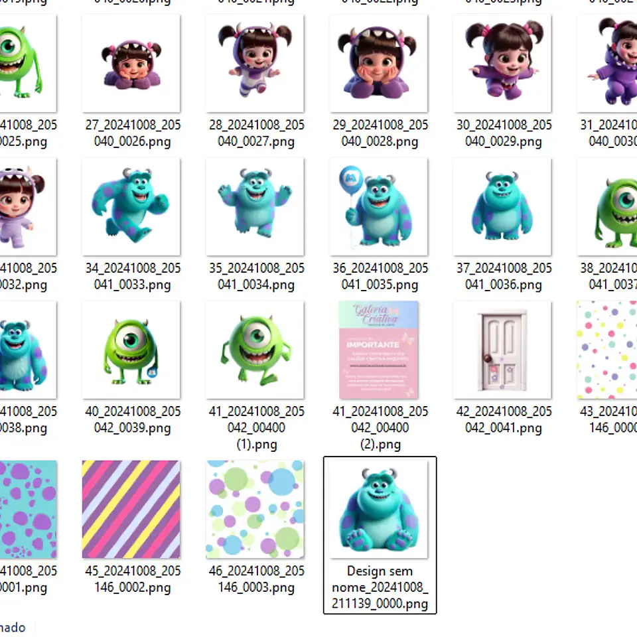This screenshot has width=637, height=637.
Task: Select the 45_20241008_205146_0002.png striped pattern thumbnail
Action: click(131, 510)
